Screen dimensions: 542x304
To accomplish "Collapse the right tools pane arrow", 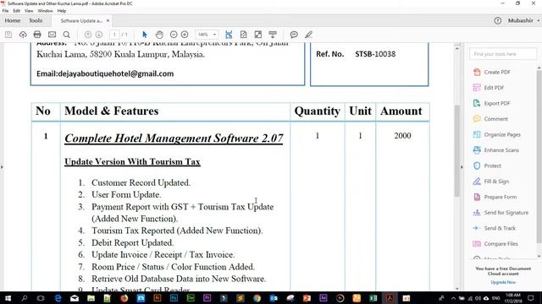I will pyautogui.click(x=462, y=167).
